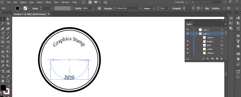
Task: Select the Paintbrush tool
Action: (8, 38)
